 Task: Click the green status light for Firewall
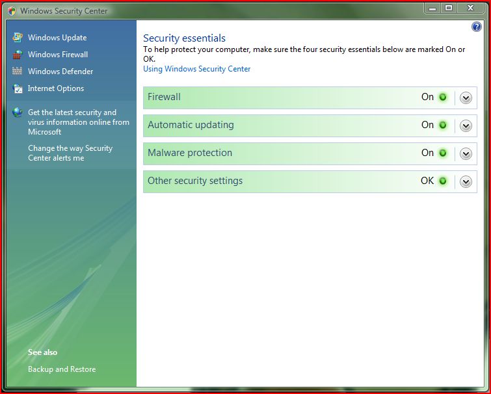(443, 97)
